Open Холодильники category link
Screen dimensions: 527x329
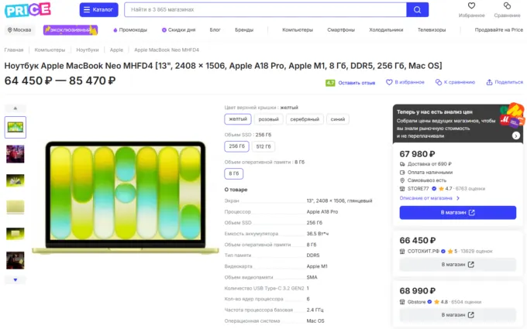386,30
